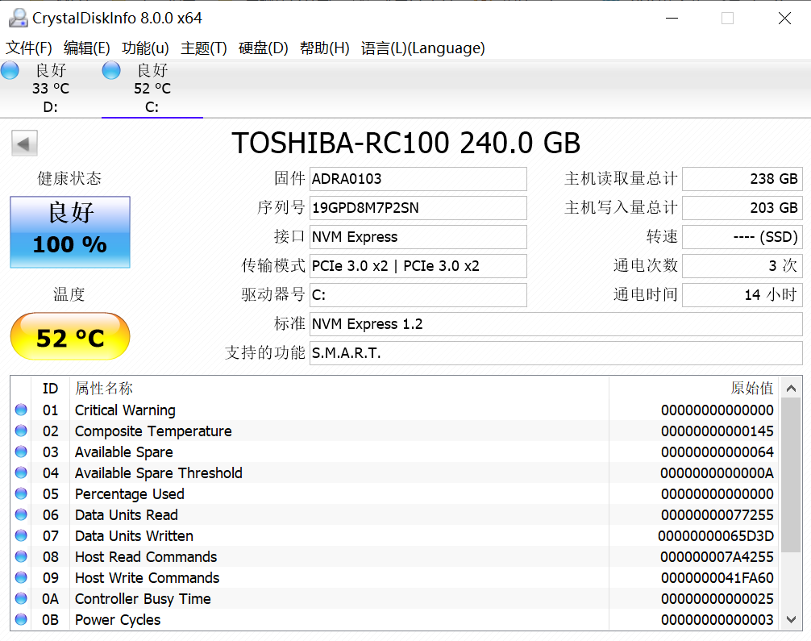This screenshot has width=811, height=641.
Task: Select the Controller Busy Time row
Action: (395, 598)
